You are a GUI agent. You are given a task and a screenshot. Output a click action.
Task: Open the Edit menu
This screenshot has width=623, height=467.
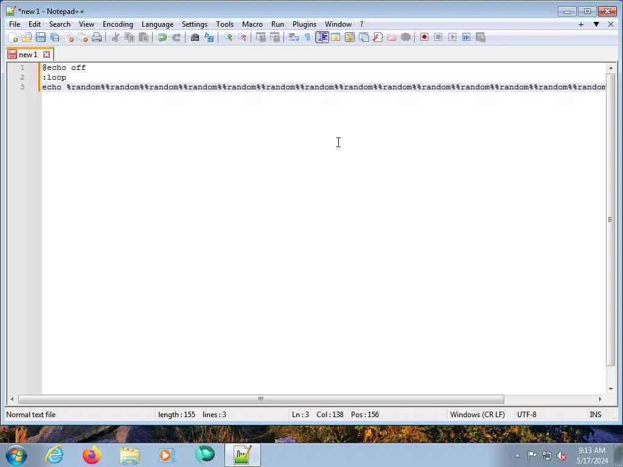[35, 24]
